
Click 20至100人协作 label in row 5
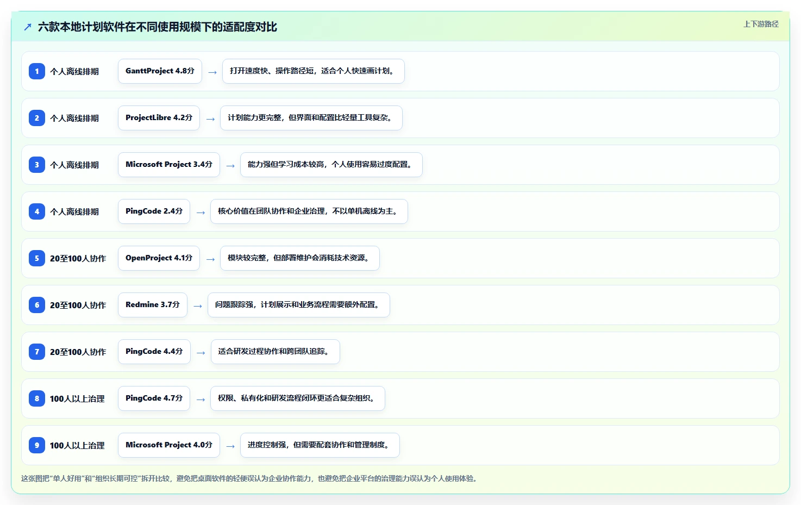coord(78,259)
